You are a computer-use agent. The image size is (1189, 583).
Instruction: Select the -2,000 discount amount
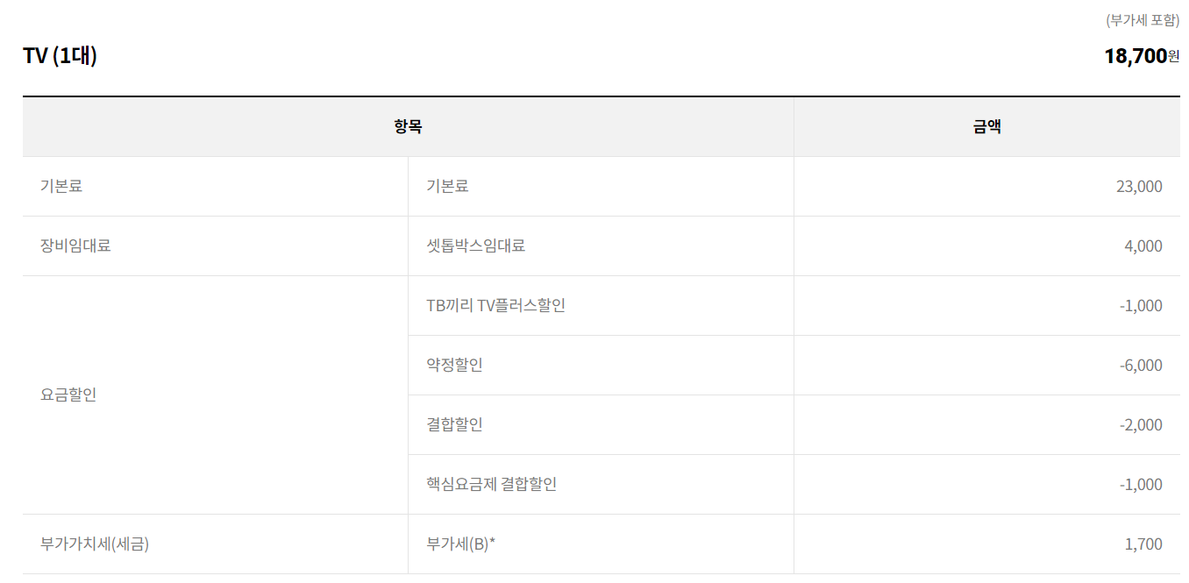tap(1141, 425)
